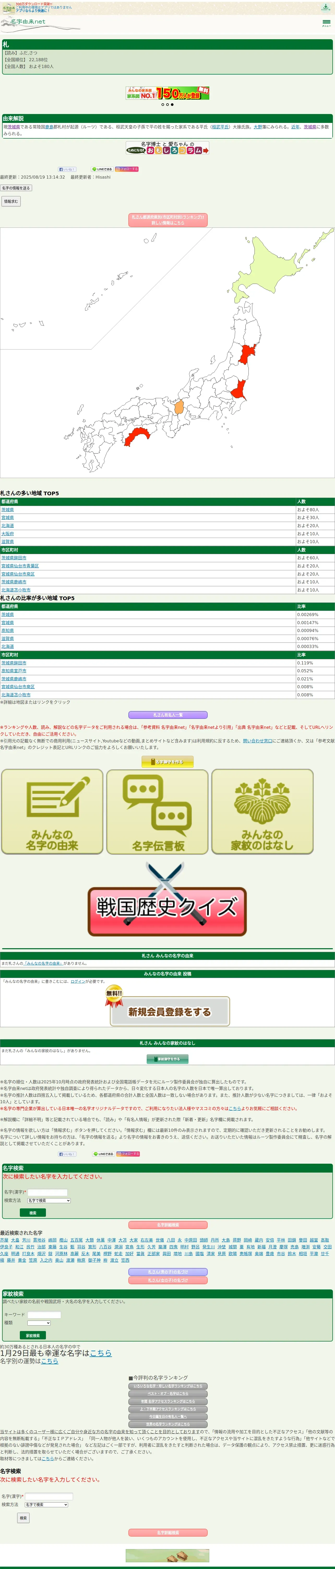Open 高知県 in 比率 table
Viewport: 335px width, 1569px height.
click(7, 630)
